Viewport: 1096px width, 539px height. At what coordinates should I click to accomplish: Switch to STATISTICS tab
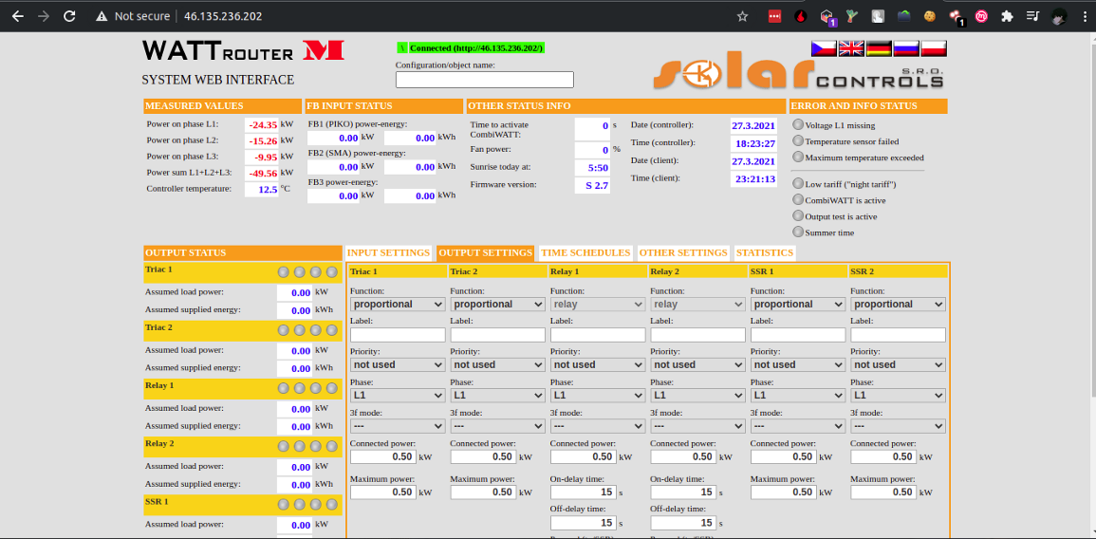pyautogui.click(x=765, y=252)
